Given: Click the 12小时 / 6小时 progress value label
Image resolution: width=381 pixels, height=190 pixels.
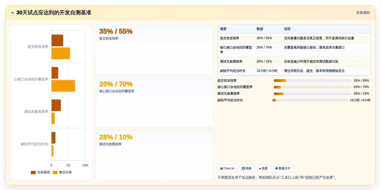Looking at the screenshot, I should point(360,100).
